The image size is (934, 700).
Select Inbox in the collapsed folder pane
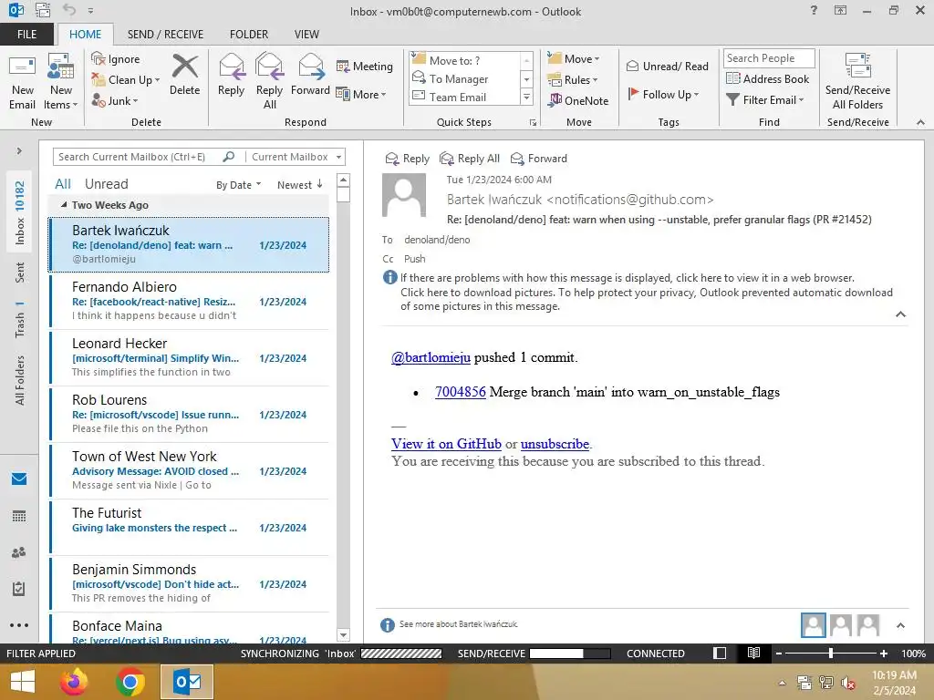(x=19, y=212)
